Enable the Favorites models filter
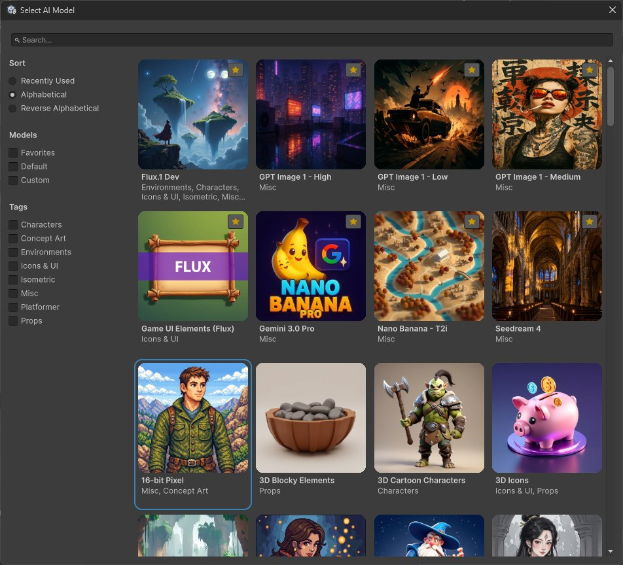Image resolution: width=623 pixels, height=565 pixels. pyautogui.click(x=13, y=153)
